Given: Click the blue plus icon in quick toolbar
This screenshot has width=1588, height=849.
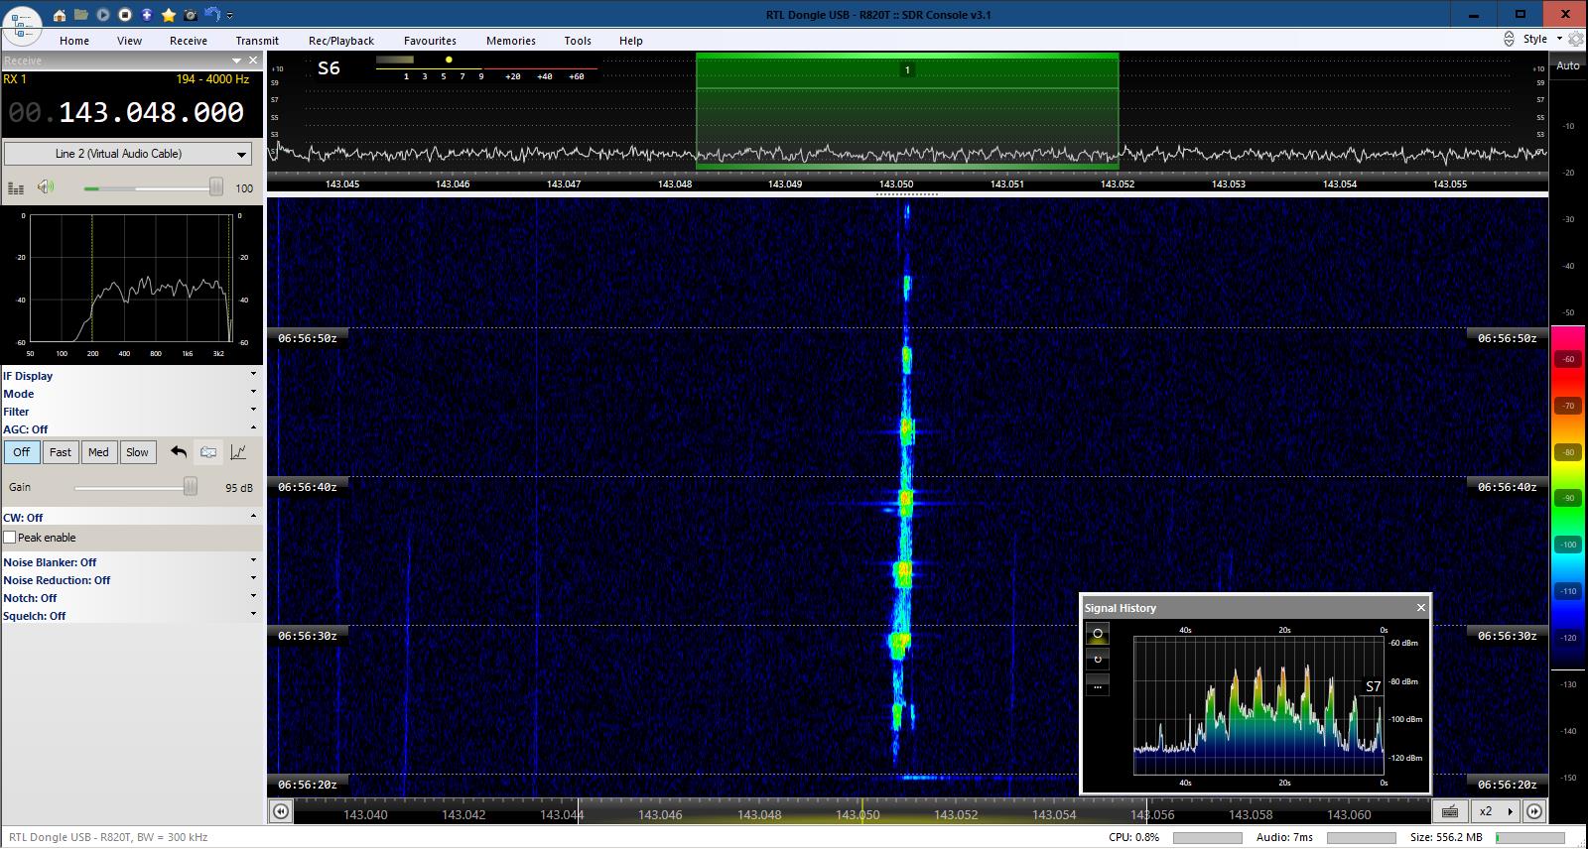Looking at the screenshot, I should point(147,15).
